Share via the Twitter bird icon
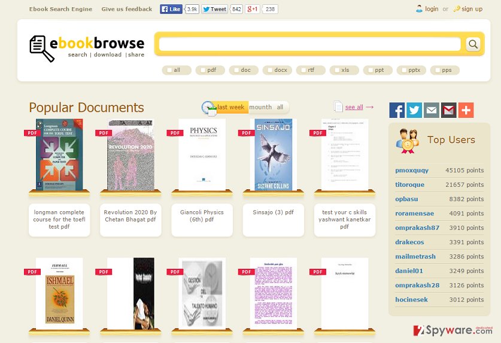The height and width of the screenshot is (343, 501). (x=414, y=110)
